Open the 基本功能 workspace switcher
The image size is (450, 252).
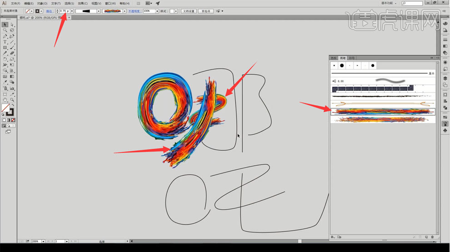[389, 3]
